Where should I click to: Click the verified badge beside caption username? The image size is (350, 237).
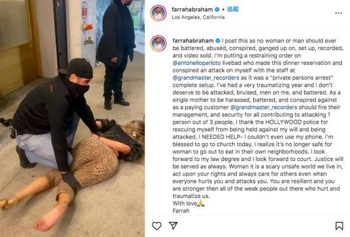click(x=218, y=41)
